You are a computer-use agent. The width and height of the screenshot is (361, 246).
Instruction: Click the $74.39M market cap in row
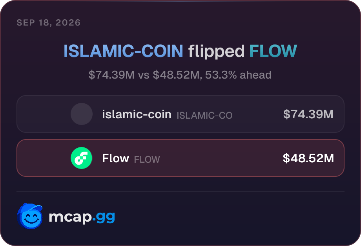tap(308, 114)
